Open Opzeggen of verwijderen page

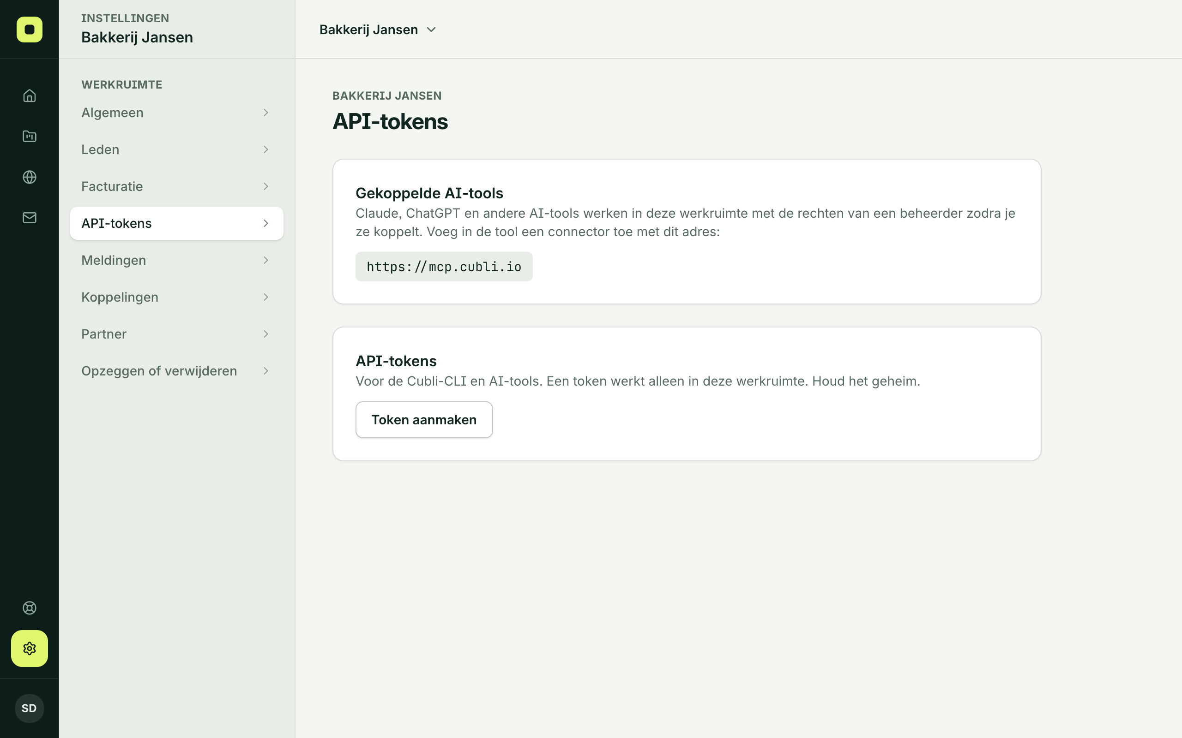pyautogui.click(x=176, y=371)
